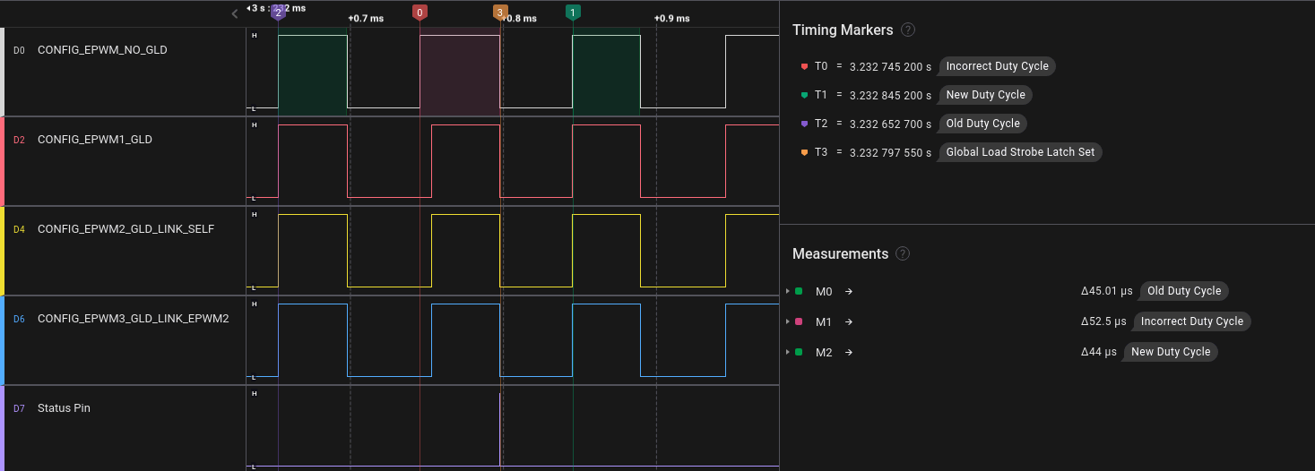
Task: Click the Timing Markers help icon
Action: click(908, 30)
